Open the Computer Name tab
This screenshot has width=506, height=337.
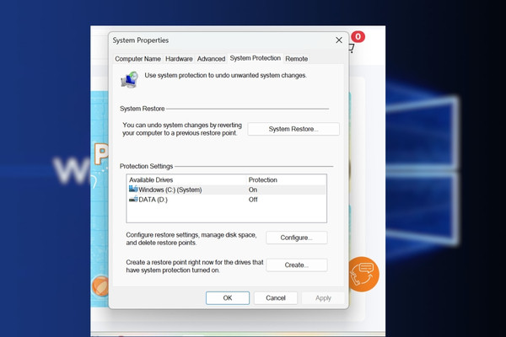137,59
